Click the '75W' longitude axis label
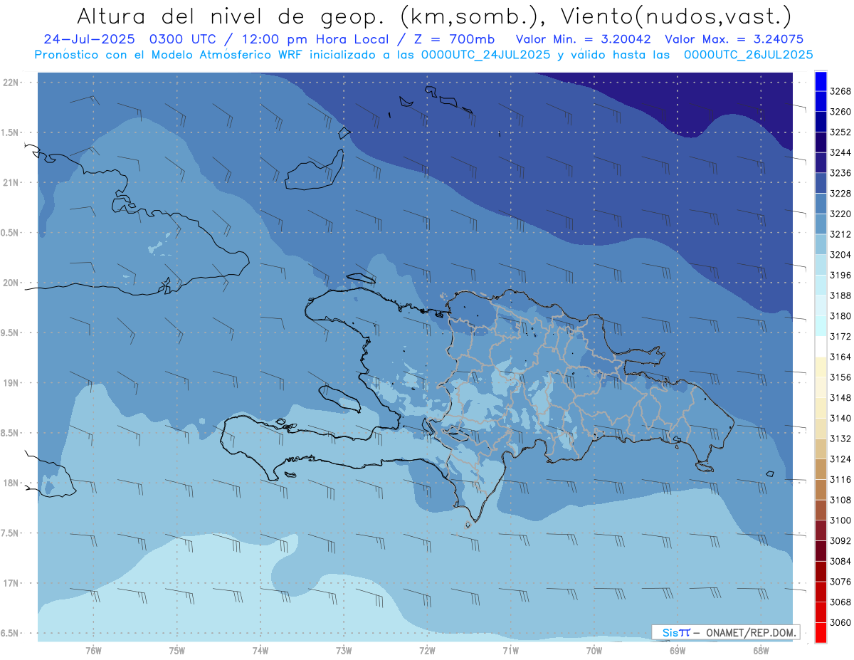This screenshot has height=660, width=854. coord(176,650)
